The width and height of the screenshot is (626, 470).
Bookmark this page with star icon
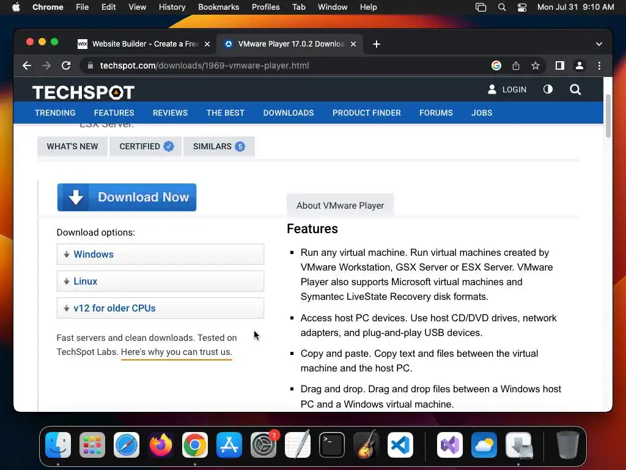(536, 65)
